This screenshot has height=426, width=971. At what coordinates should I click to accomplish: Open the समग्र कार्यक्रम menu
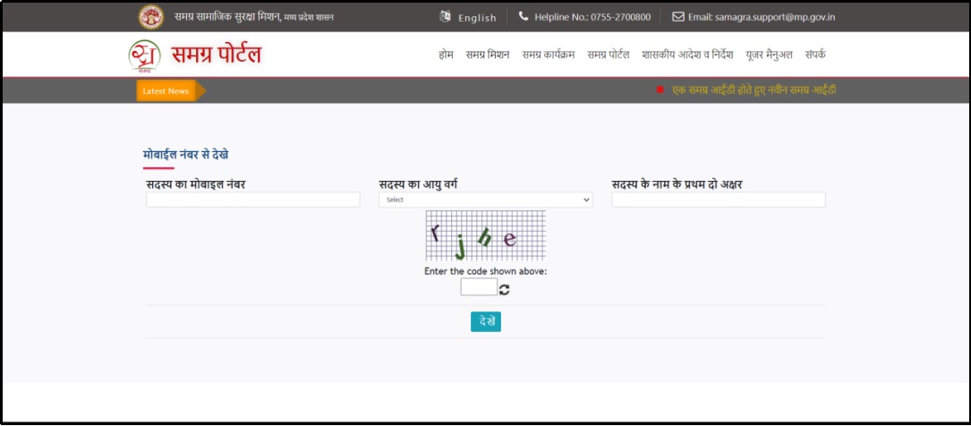(548, 55)
